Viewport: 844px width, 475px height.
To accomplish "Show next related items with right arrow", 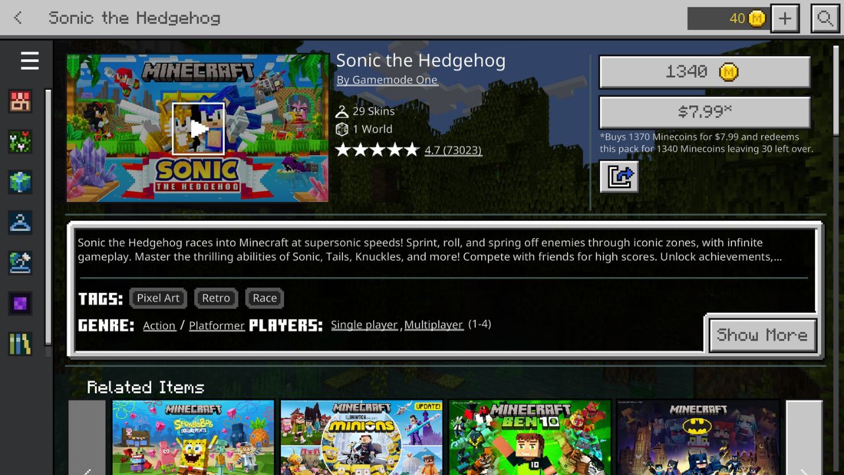I will (804, 437).
